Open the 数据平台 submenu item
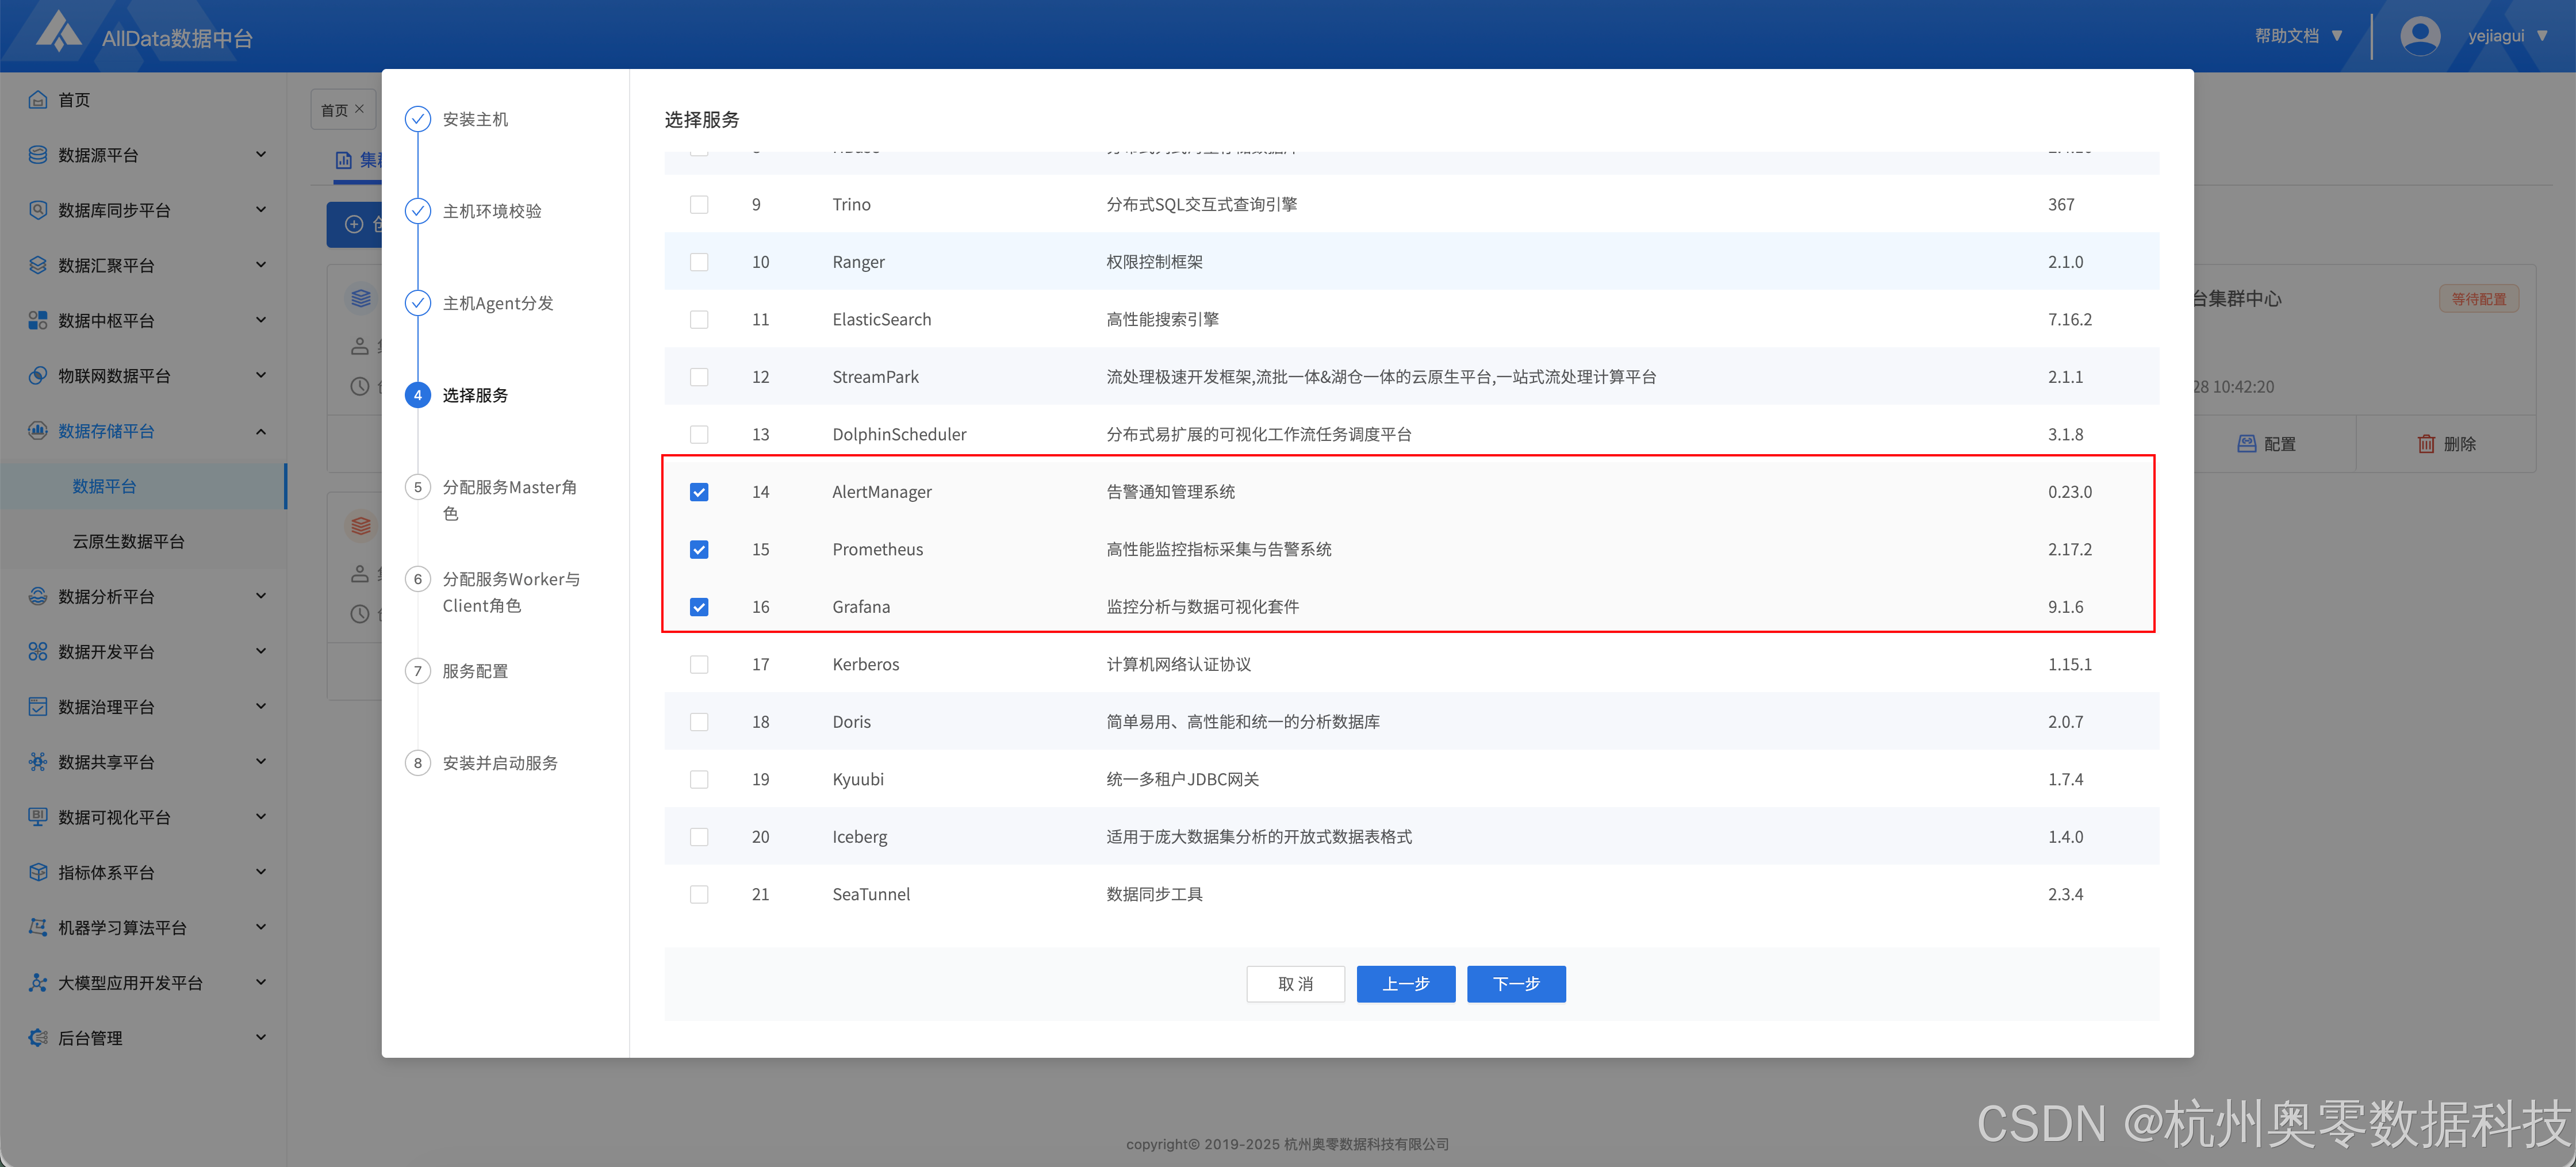This screenshot has width=2576, height=1167. (x=104, y=486)
